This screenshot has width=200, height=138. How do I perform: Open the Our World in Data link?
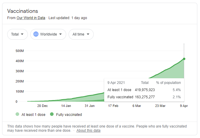[31, 18]
